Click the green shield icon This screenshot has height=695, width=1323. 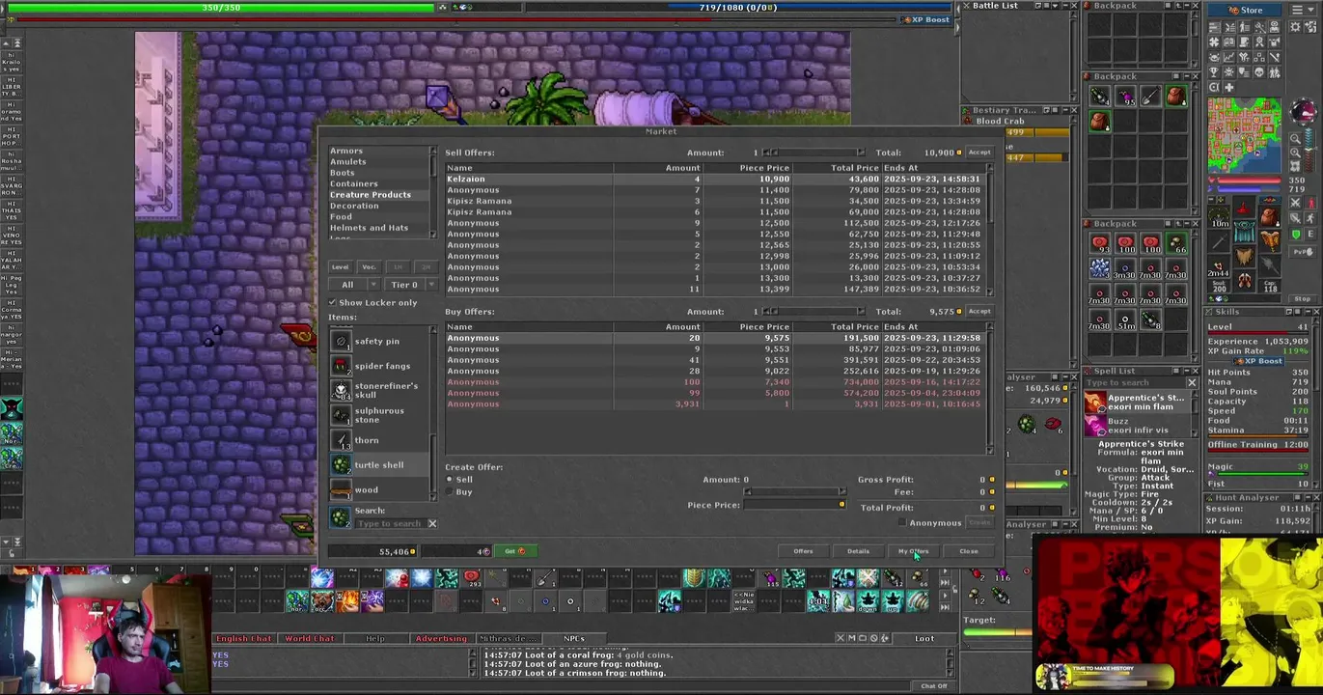coord(1296,234)
